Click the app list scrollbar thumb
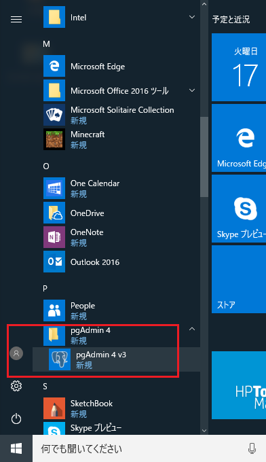The image size is (266, 462). click(x=204, y=157)
